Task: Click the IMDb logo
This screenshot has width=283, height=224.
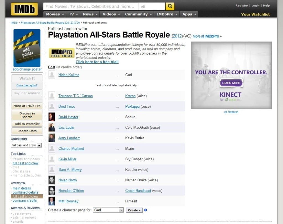Action: pyautogui.click(x=24, y=9)
